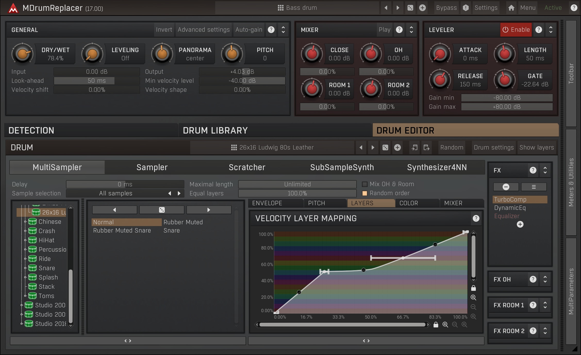This screenshot has height=355, width=581.
Task: Add a new FX slot with plus icon
Action: tap(520, 224)
